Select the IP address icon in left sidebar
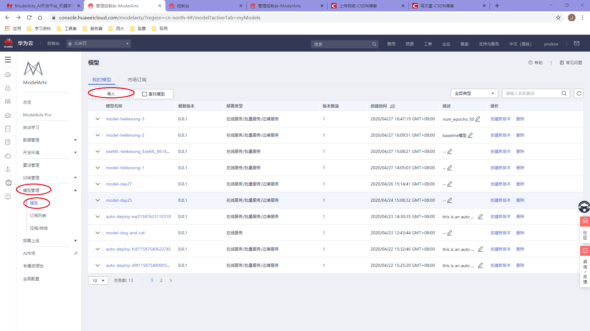 8,196
